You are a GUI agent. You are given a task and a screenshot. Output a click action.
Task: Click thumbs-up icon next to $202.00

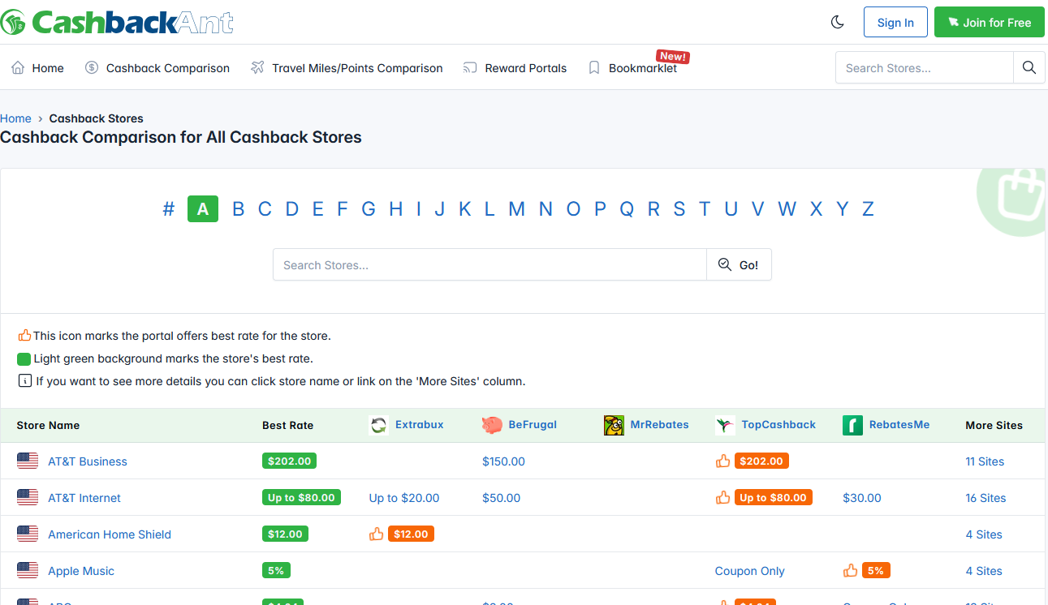point(722,461)
